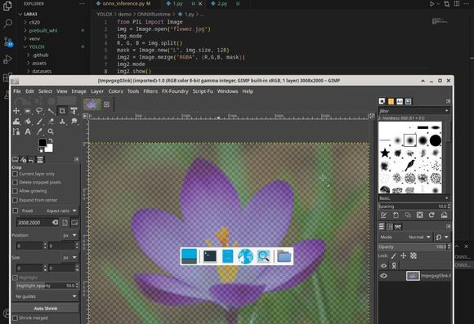Click Create new brush icon
The width and height of the screenshot is (474, 324).
pyautogui.click(x=396, y=215)
